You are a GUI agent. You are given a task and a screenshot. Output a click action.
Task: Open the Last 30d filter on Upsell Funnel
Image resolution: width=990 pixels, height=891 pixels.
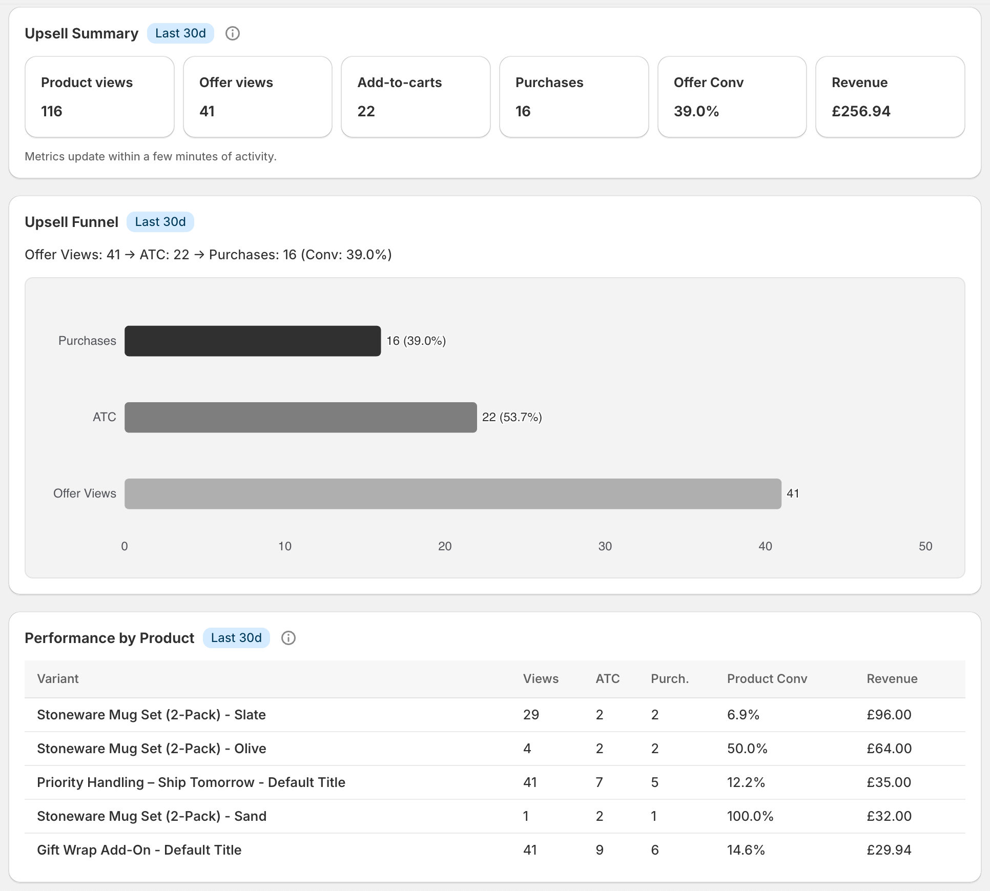pos(160,221)
